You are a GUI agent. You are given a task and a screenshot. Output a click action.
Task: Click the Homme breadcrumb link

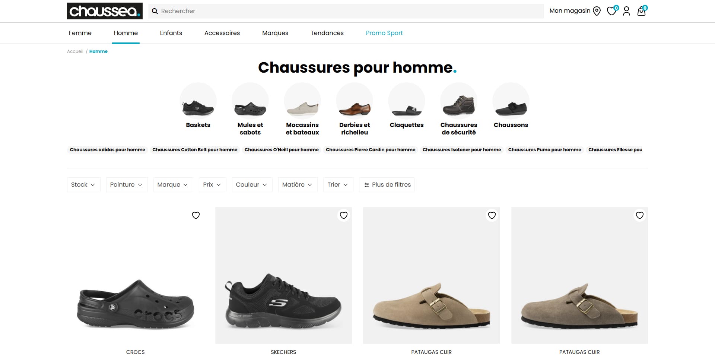(98, 51)
